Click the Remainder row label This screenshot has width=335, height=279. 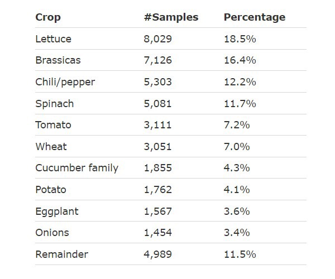(61, 254)
